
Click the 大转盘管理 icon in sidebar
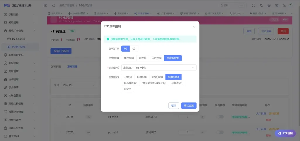(x=6, y=95)
